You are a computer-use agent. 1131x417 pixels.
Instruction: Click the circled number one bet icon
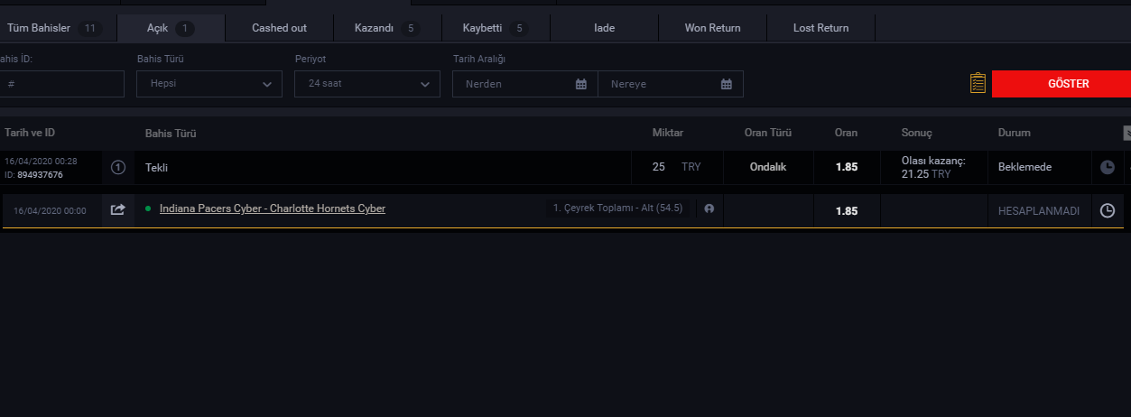click(117, 167)
